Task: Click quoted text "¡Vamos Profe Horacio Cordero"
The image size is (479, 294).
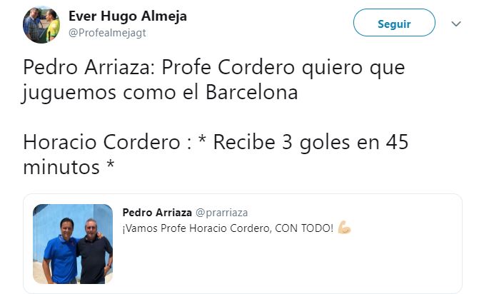Action: pos(197,228)
